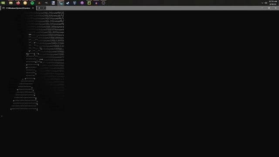
Task: Open Spotify from the taskbar
Action: point(32,3)
